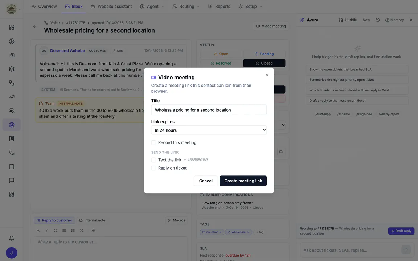The height and width of the screenshot is (261, 418).
Task: Click the meeting Title input field
Action: 209,110
